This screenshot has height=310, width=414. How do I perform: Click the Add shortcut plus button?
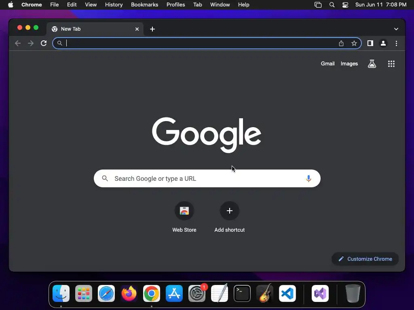230,211
